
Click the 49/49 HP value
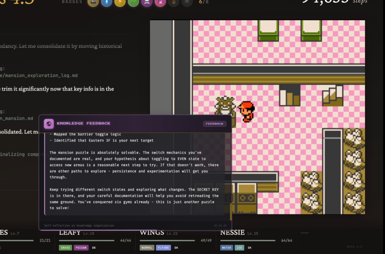click(x=206, y=240)
